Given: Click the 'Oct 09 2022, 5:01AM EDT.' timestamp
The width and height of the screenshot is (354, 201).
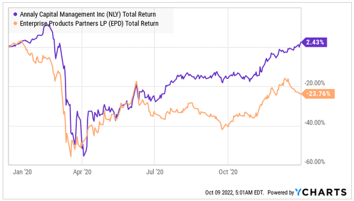Looking at the screenshot, I should coord(235,192).
